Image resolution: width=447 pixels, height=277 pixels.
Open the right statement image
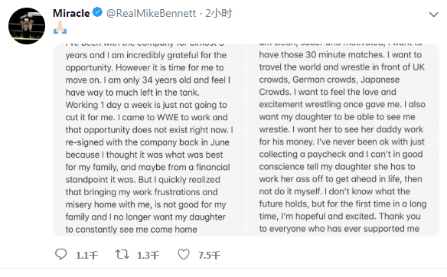(343, 140)
